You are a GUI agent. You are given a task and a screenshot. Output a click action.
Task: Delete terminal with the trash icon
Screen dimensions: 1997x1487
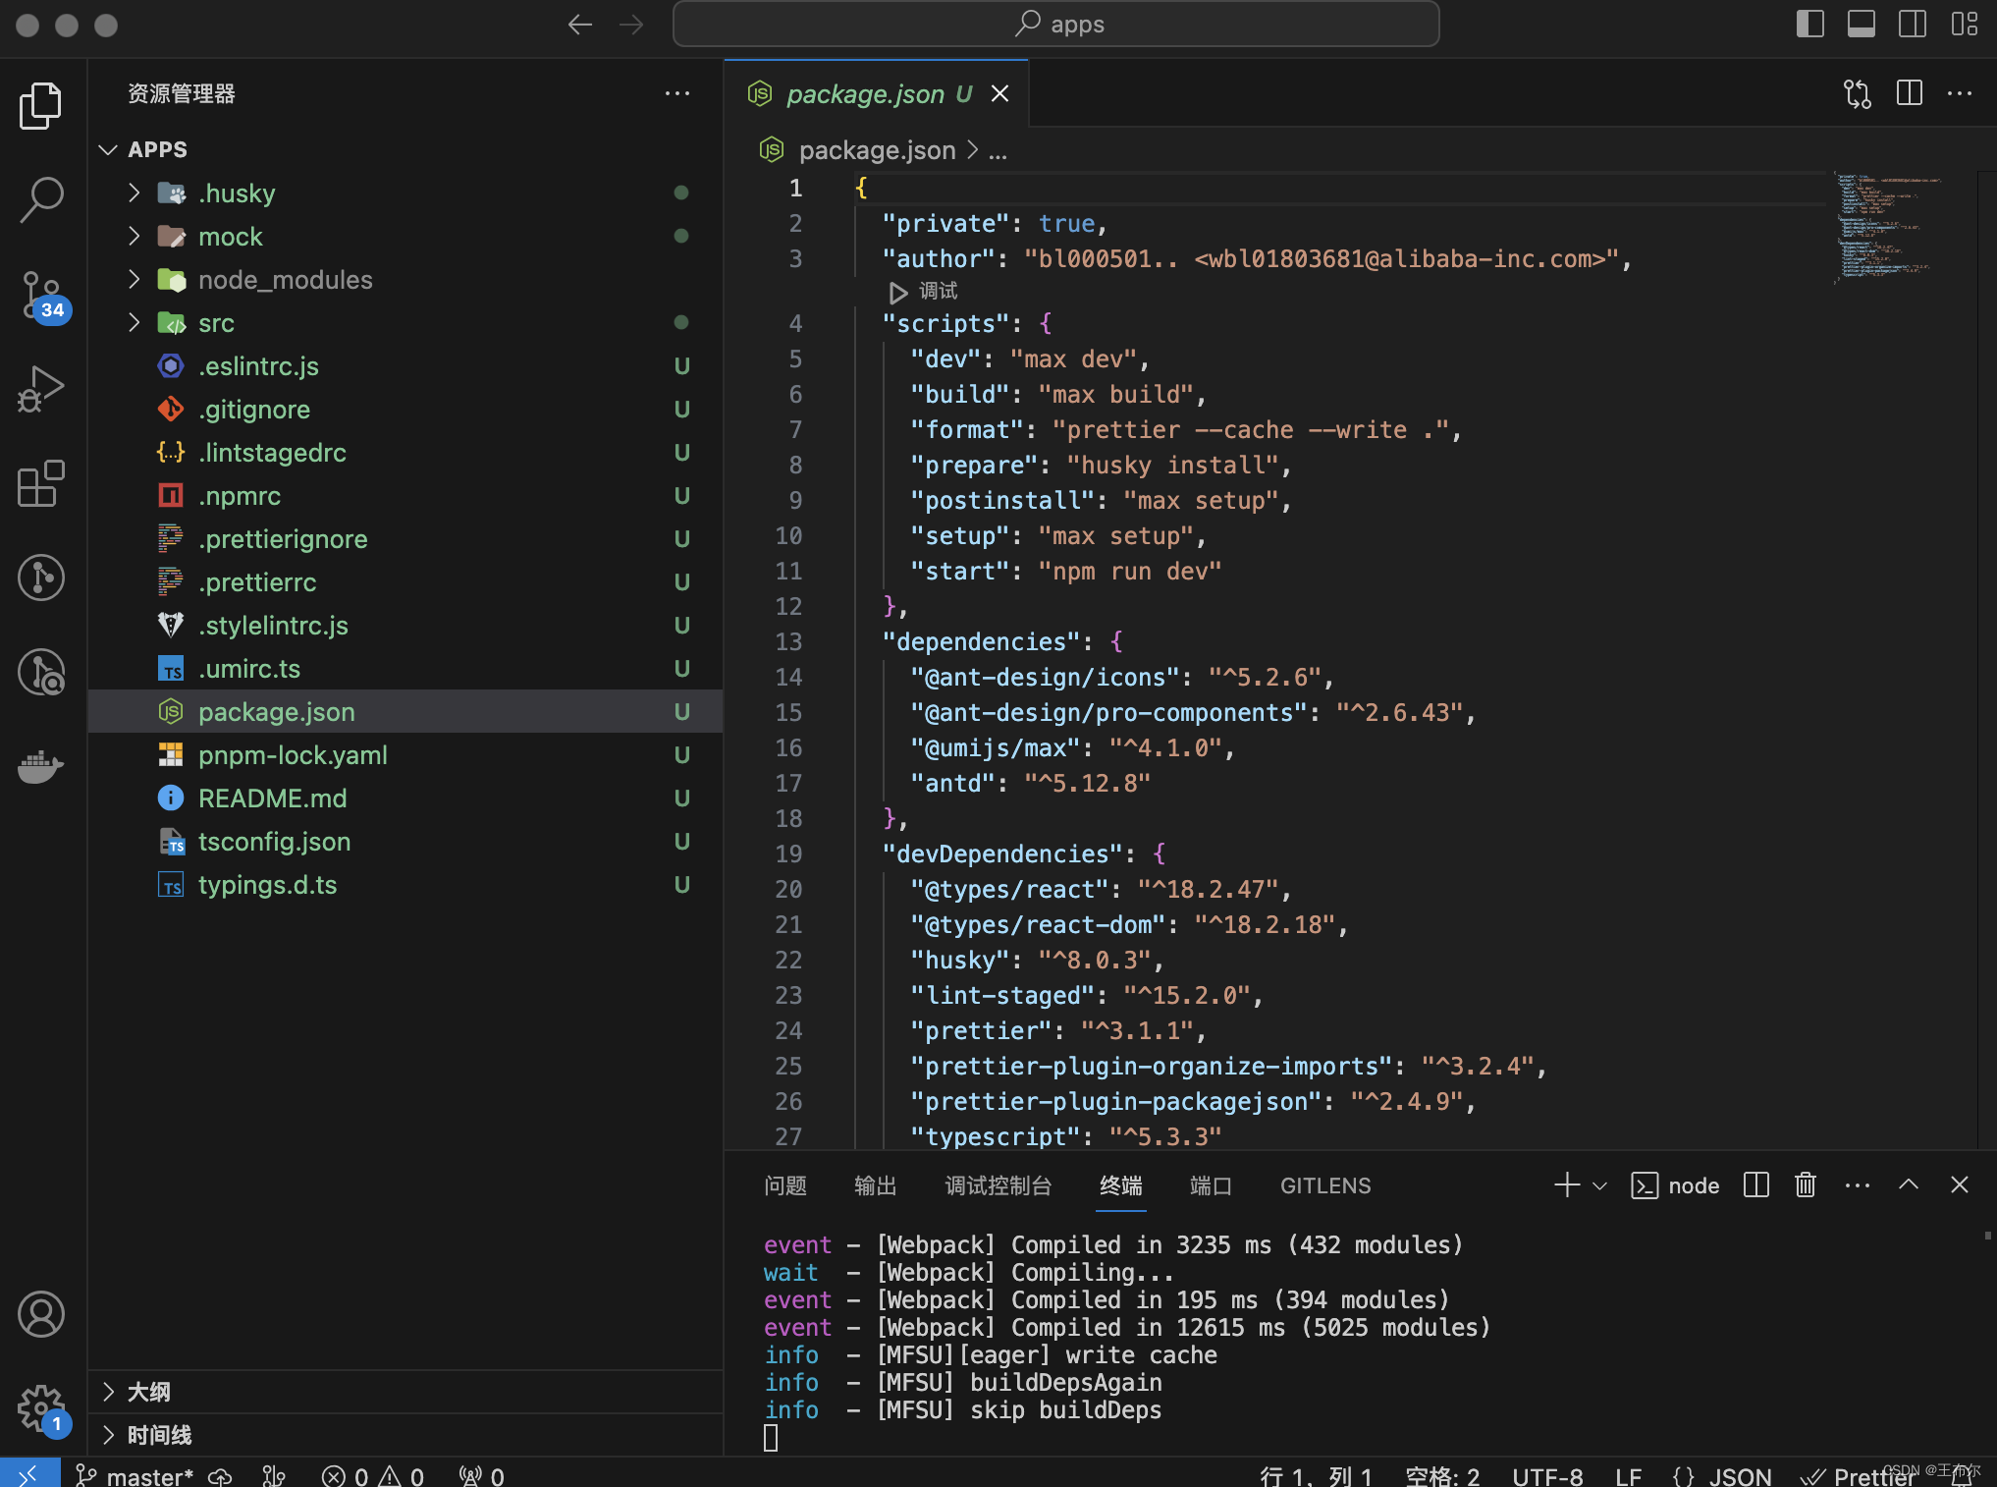pyautogui.click(x=1805, y=1185)
